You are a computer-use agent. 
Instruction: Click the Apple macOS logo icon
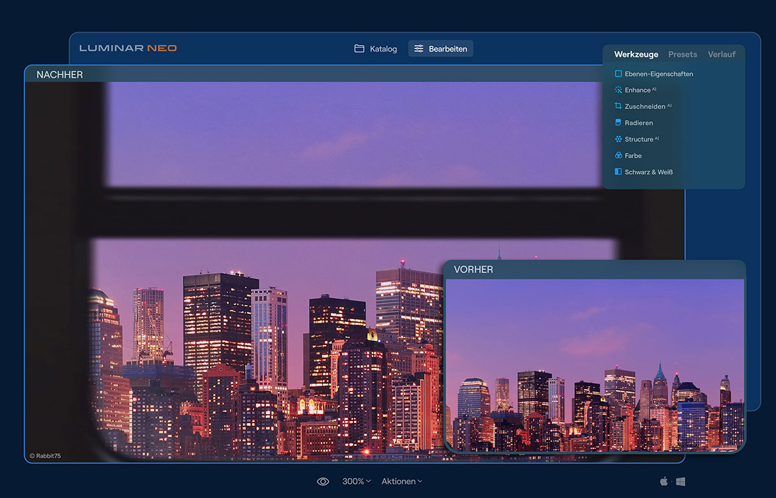click(x=663, y=481)
